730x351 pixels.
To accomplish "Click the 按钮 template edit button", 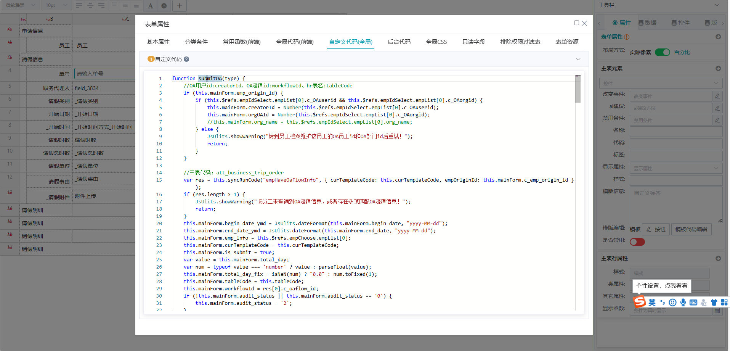I will click(656, 229).
